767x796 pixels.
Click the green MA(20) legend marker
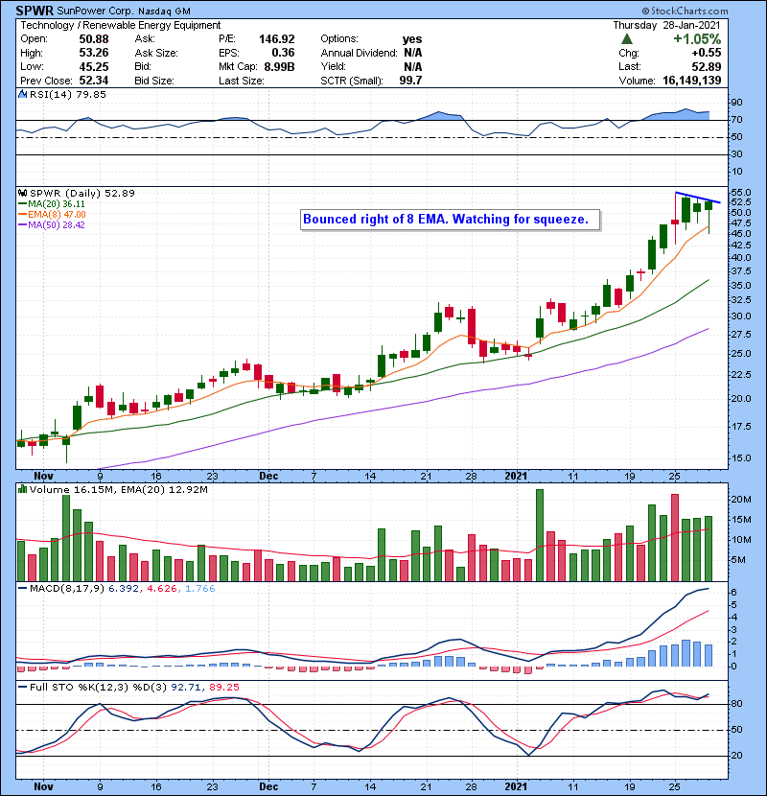(20, 204)
